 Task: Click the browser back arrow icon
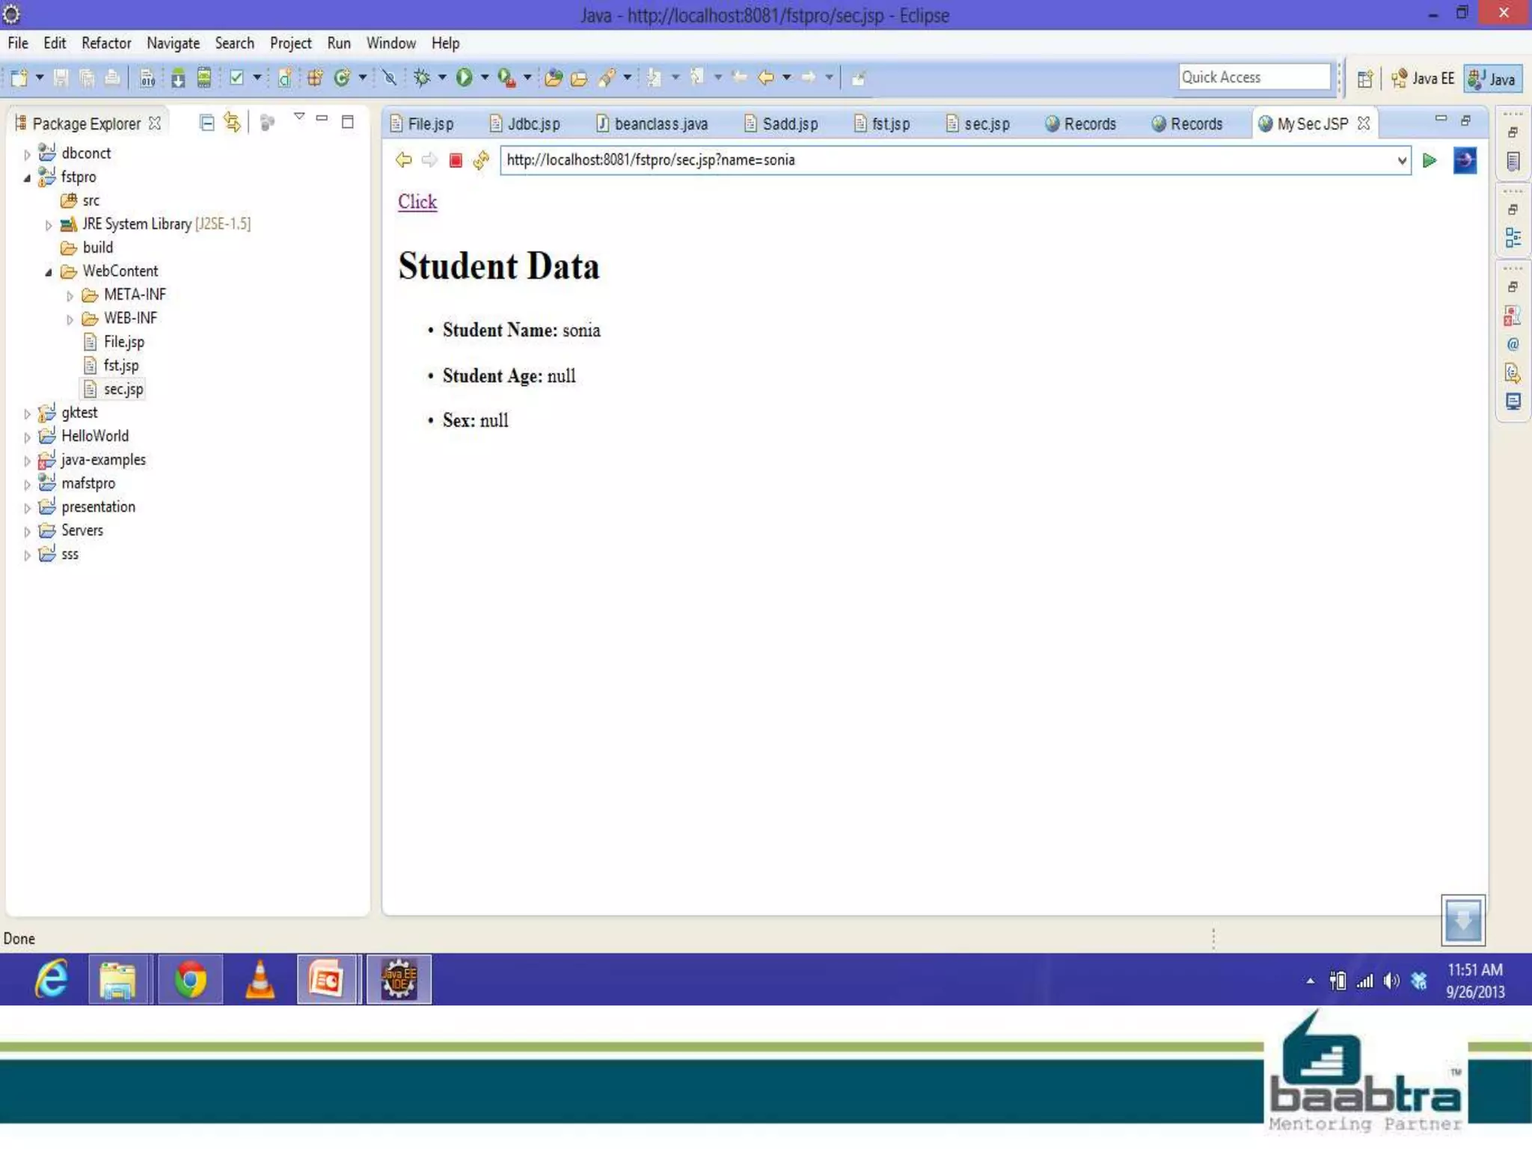[x=403, y=160]
